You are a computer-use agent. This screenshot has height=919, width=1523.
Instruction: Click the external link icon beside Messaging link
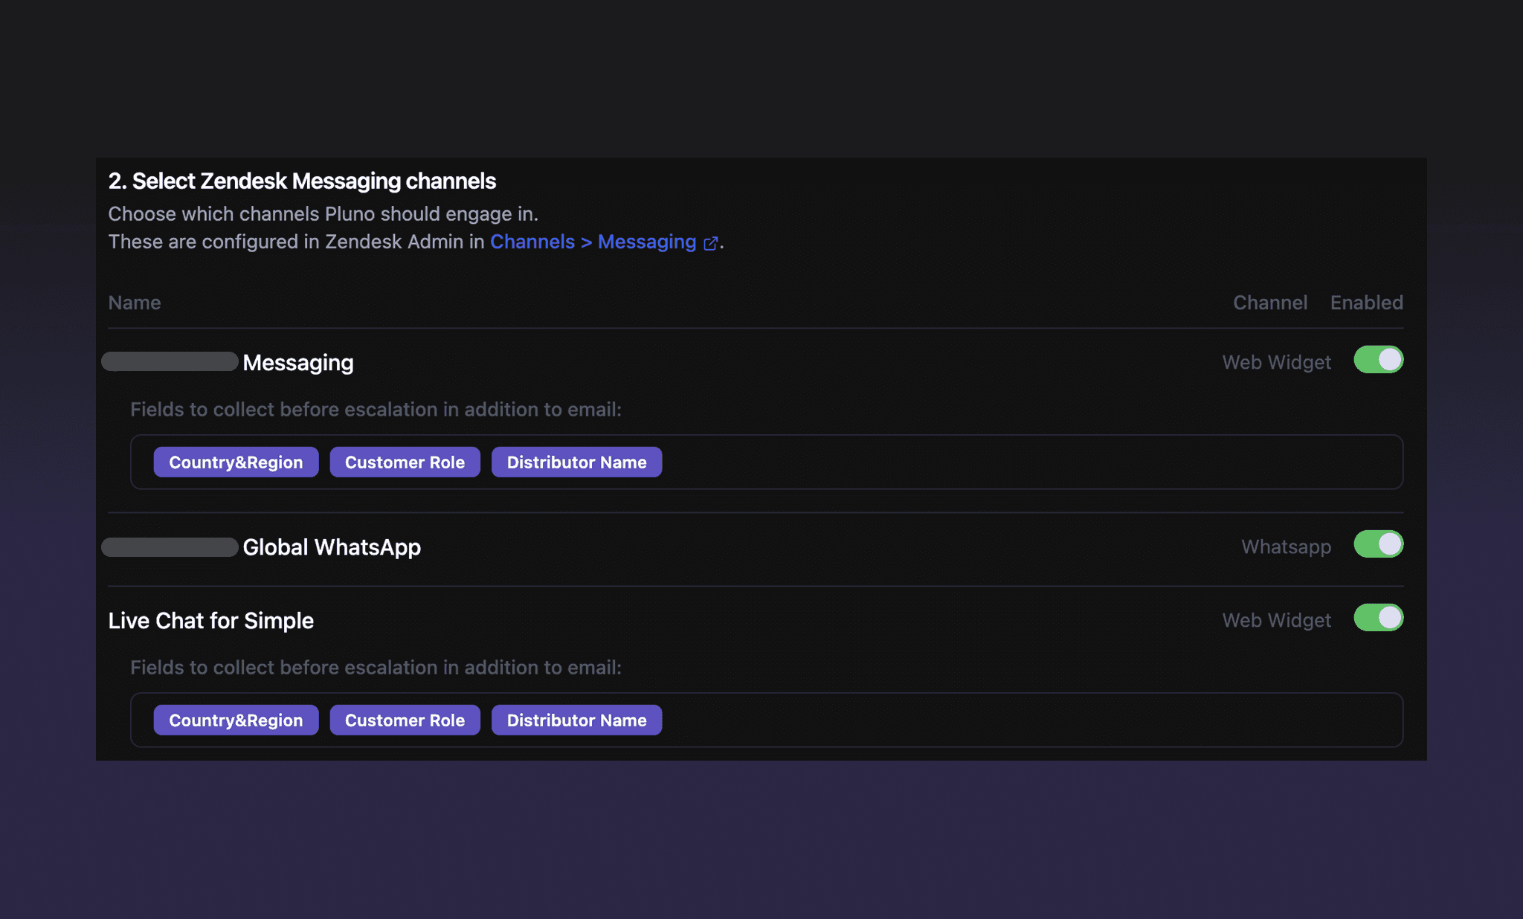coord(710,242)
